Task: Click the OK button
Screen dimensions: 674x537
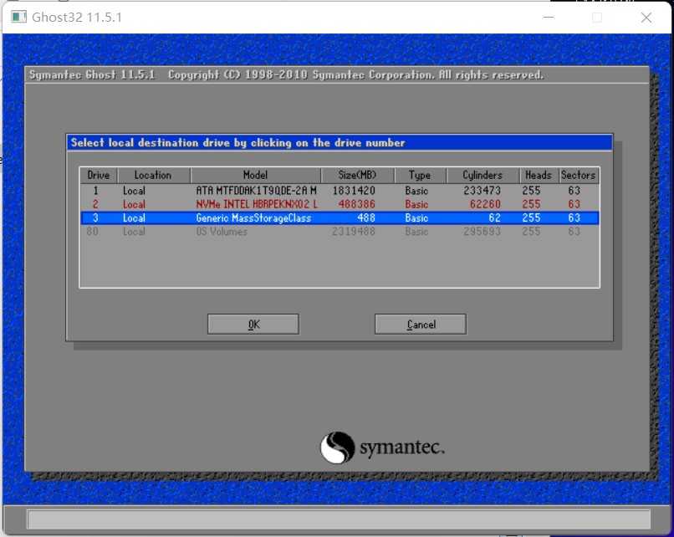Action: 253,325
